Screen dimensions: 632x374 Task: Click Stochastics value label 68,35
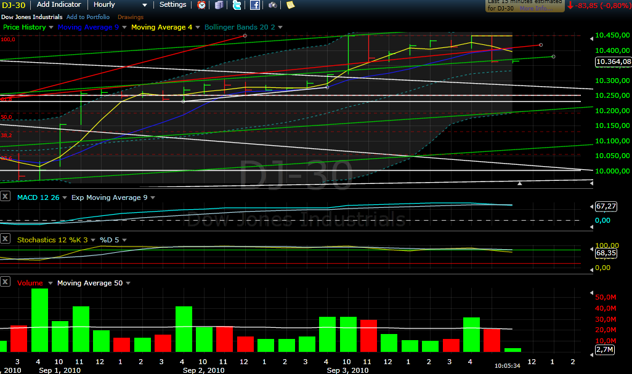point(606,253)
